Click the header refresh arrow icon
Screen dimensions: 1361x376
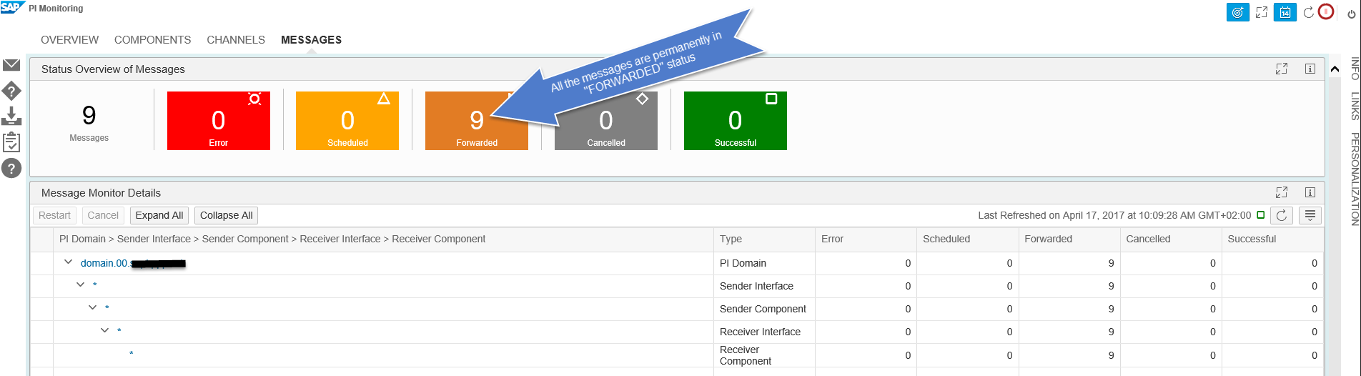(1308, 13)
